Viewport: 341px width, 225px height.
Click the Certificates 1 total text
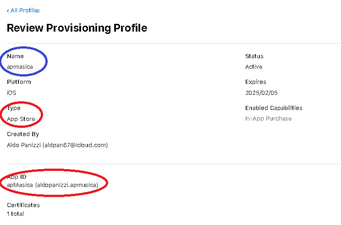(15, 214)
